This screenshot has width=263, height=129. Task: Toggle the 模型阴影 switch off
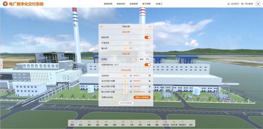[147, 37]
